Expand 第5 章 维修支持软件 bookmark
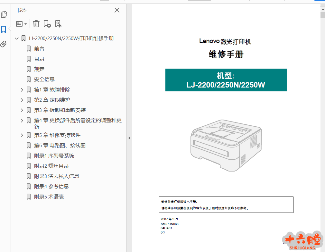 click(22, 135)
